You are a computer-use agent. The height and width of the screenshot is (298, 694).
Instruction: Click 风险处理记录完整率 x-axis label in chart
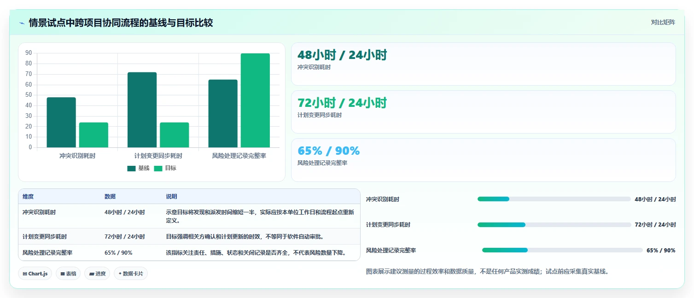(x=239, y=156)
